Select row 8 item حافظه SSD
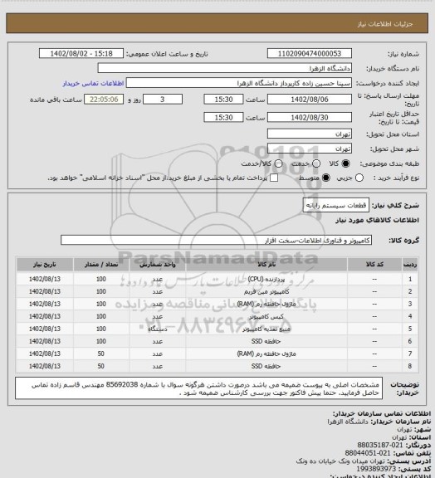 coord(266,367)
